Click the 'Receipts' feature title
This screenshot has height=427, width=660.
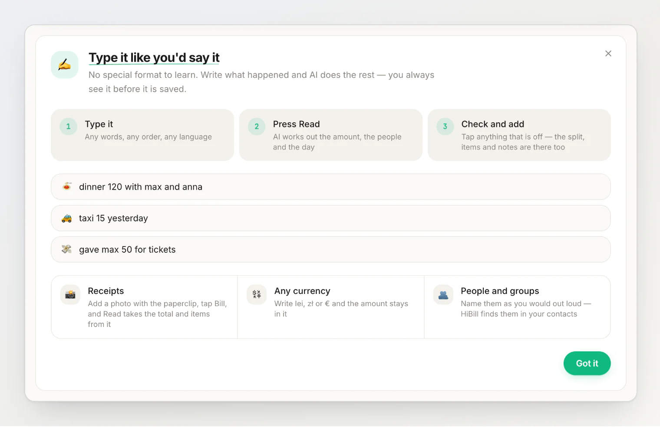(x=106, y=291)
